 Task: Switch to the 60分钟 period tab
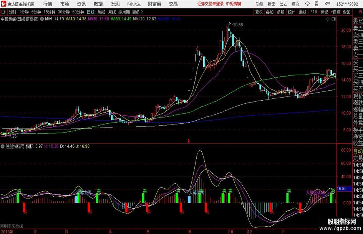(x=78, y=12)
